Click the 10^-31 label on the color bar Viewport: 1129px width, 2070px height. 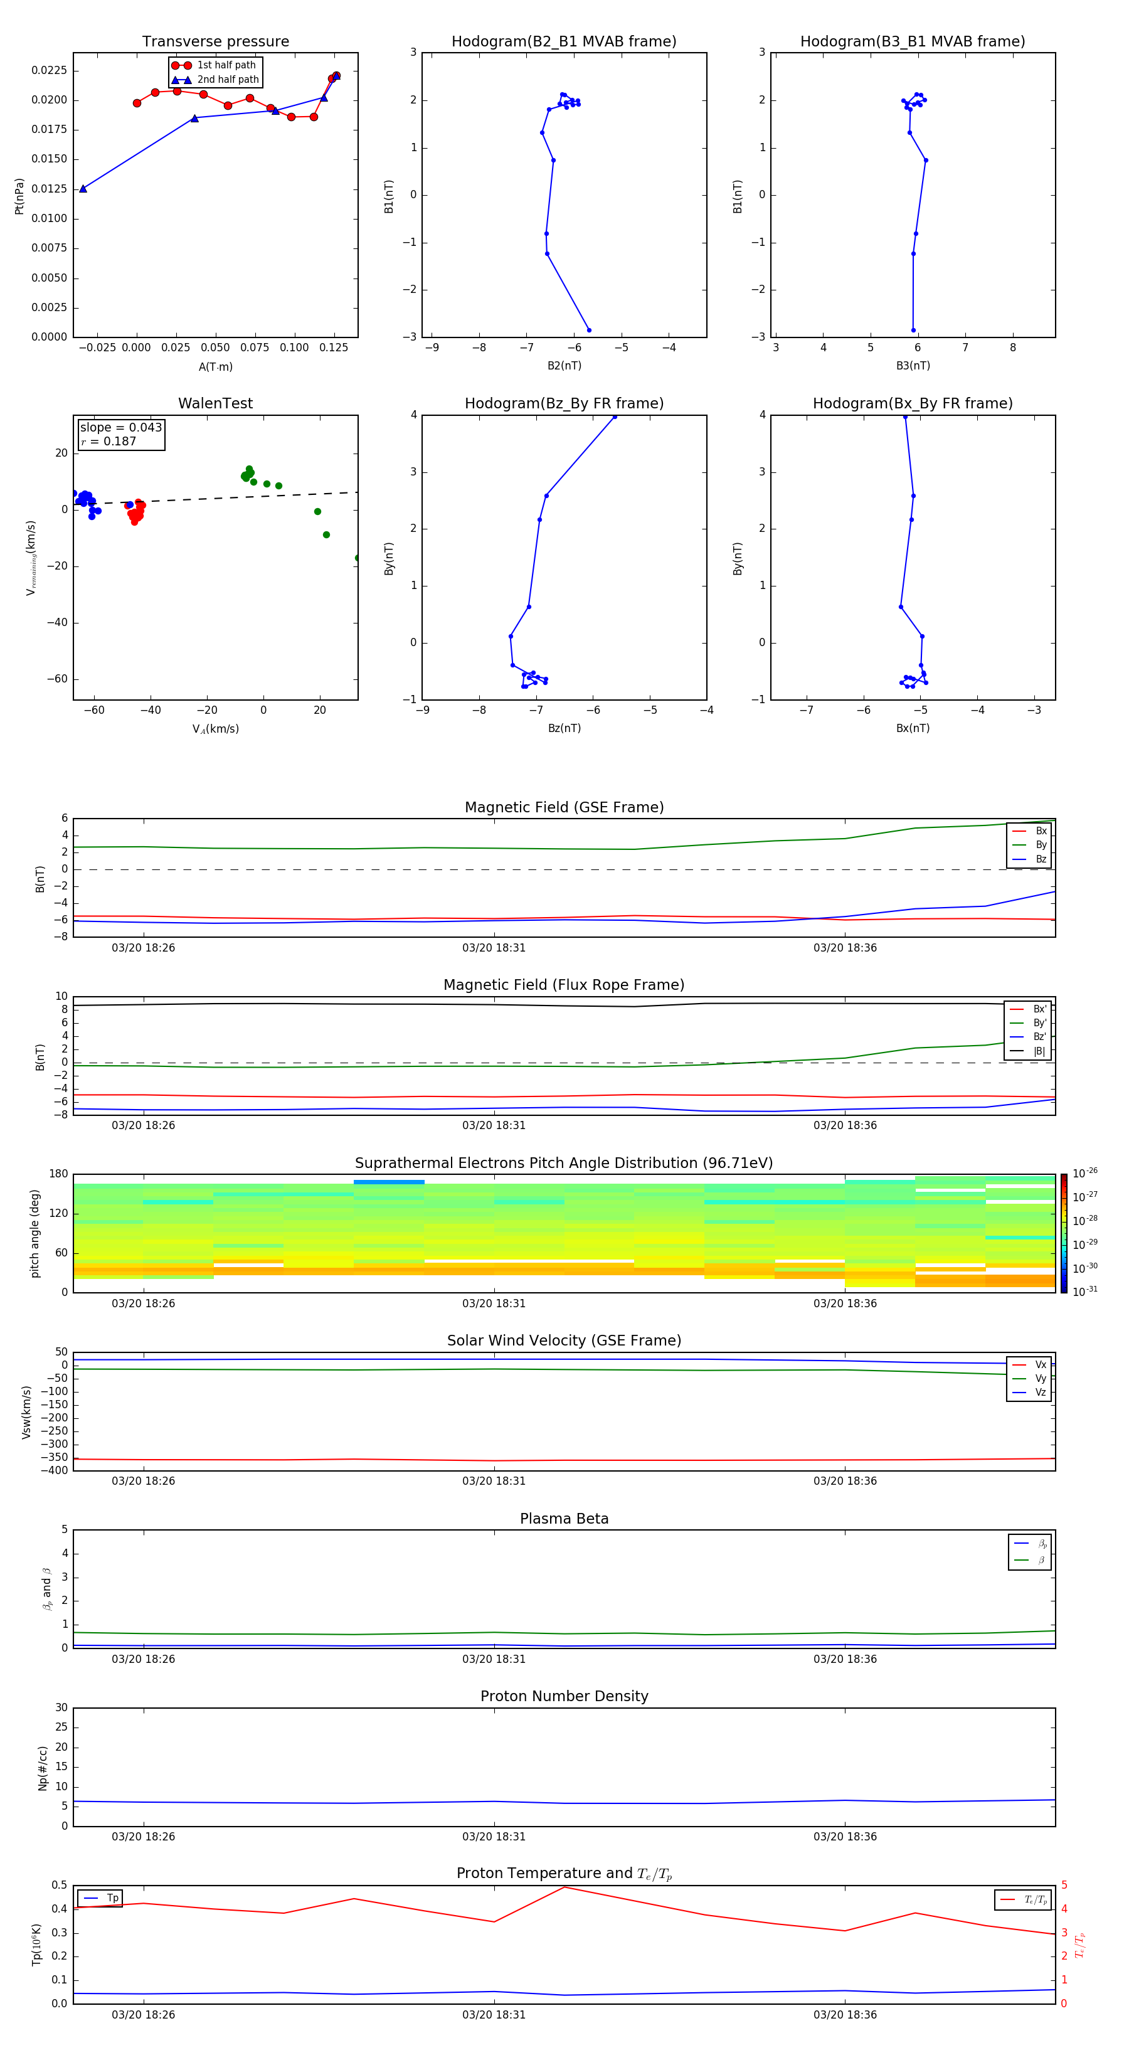pos(1085,1292)
